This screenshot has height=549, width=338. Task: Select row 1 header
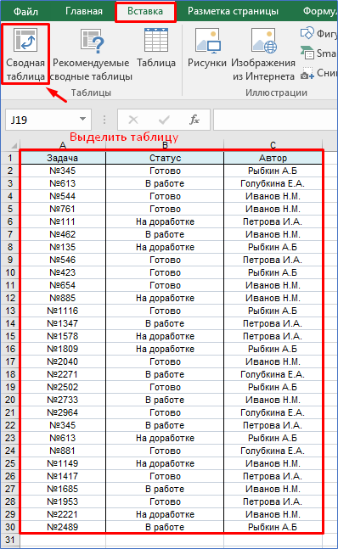coord(10,158)
